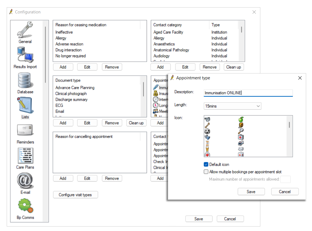Pick the magnifying glass icon
The height and width of the screenshot is (231, 312).
pyautogui.click(x=241, y=131)
